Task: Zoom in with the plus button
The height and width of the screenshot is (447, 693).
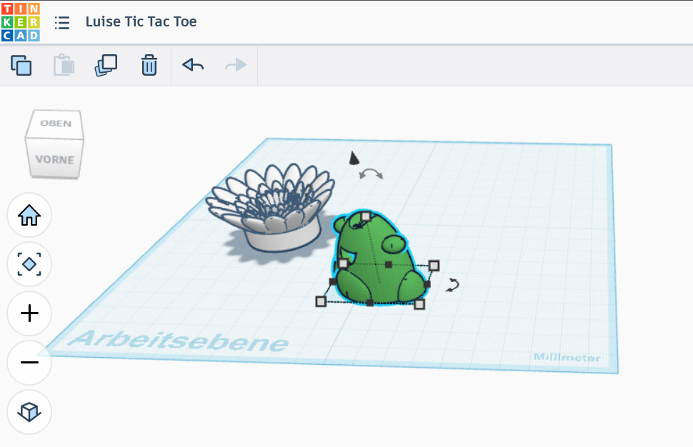Action: coord(29,313)
